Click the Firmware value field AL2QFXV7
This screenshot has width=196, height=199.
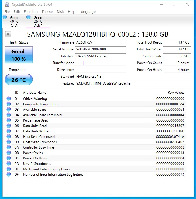tap(101, 42)
